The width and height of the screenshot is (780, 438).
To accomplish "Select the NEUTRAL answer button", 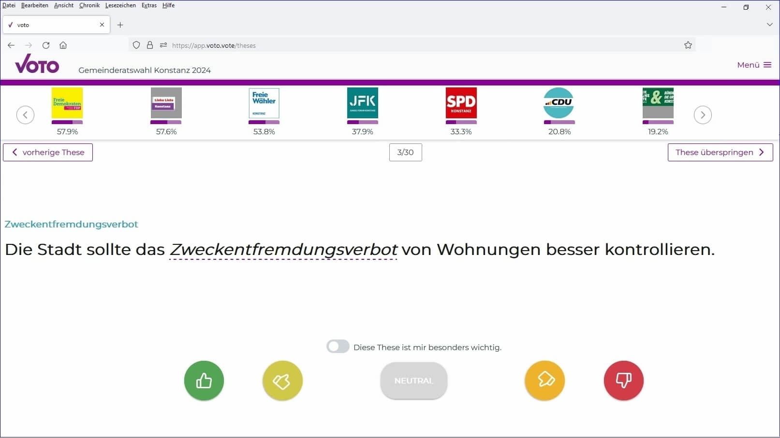I will coord(414,381).
